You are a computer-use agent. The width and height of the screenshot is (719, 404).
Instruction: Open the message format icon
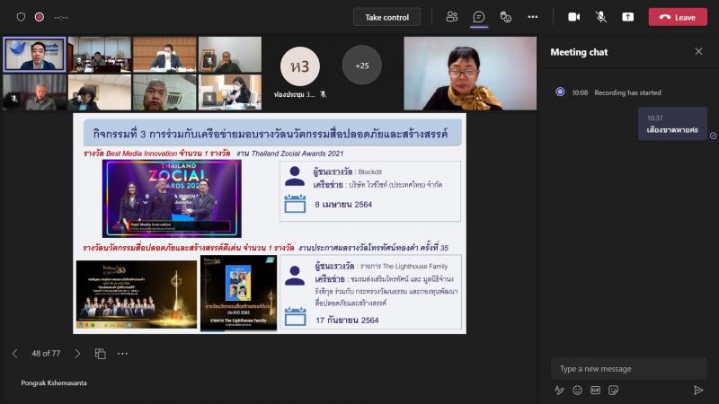559,391
